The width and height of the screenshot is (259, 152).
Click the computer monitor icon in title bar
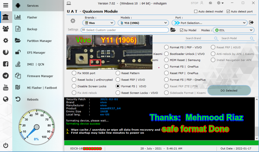69,3
